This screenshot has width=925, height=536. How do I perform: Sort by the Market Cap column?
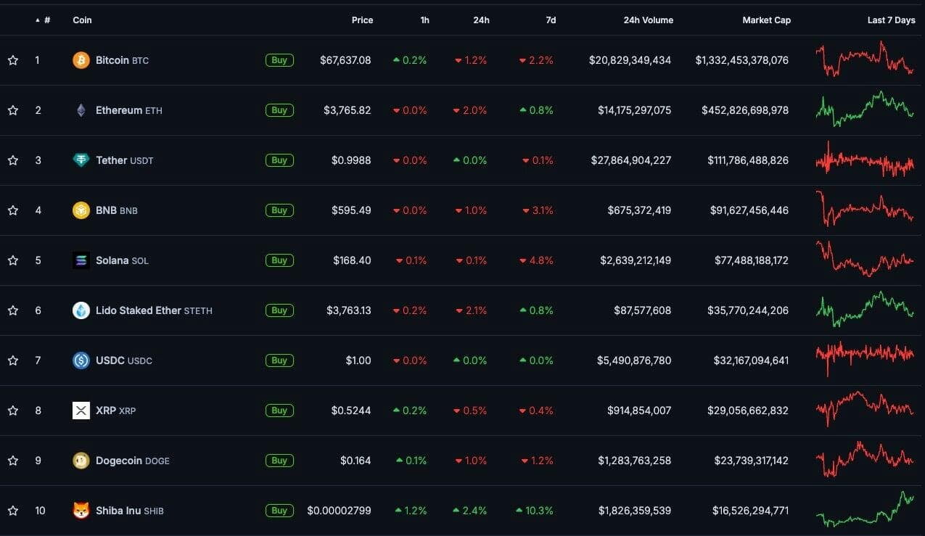pyautogui.click(x=767, y=20)
